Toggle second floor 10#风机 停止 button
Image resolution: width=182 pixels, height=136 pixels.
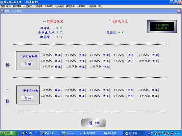[x=155, y=96]
